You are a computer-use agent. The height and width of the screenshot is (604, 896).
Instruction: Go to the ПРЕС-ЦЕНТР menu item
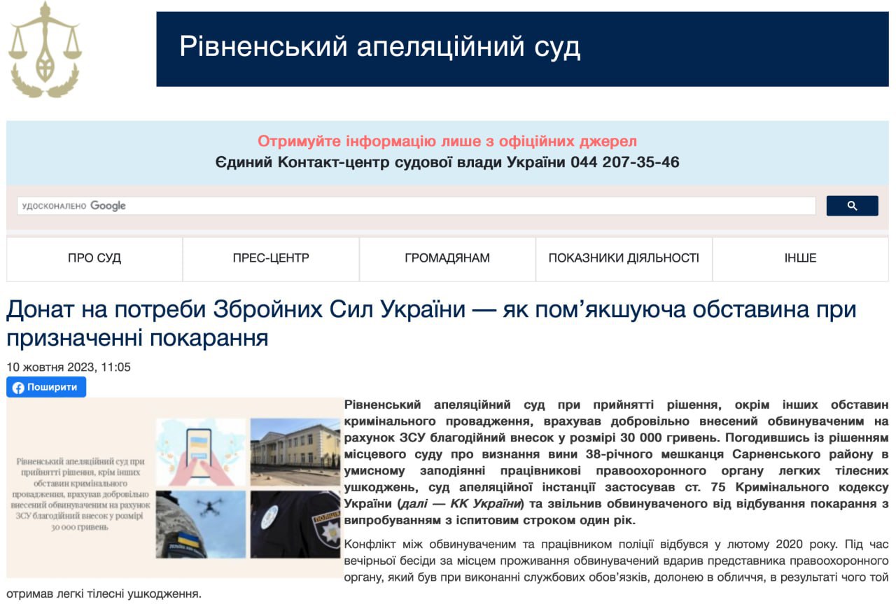tap(271, 258)
